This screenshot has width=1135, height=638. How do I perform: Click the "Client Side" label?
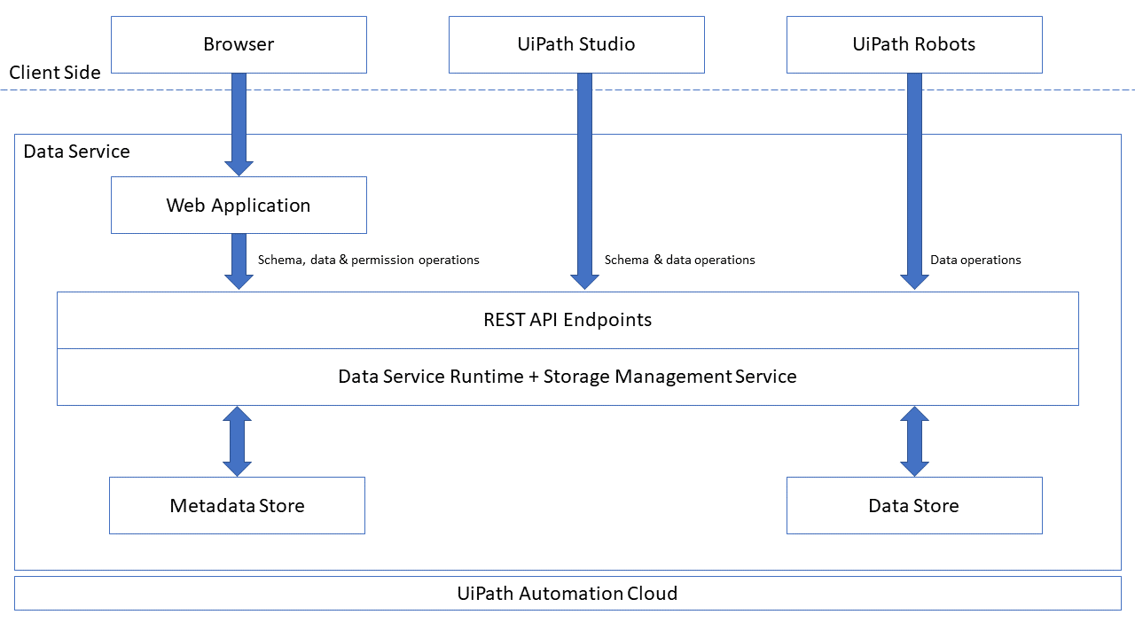55,73
